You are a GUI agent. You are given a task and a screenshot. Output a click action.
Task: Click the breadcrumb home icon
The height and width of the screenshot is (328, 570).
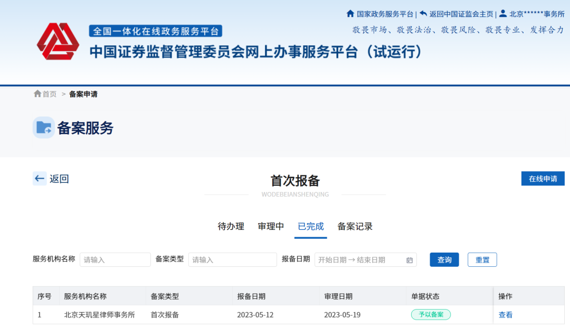click(37, 94)
